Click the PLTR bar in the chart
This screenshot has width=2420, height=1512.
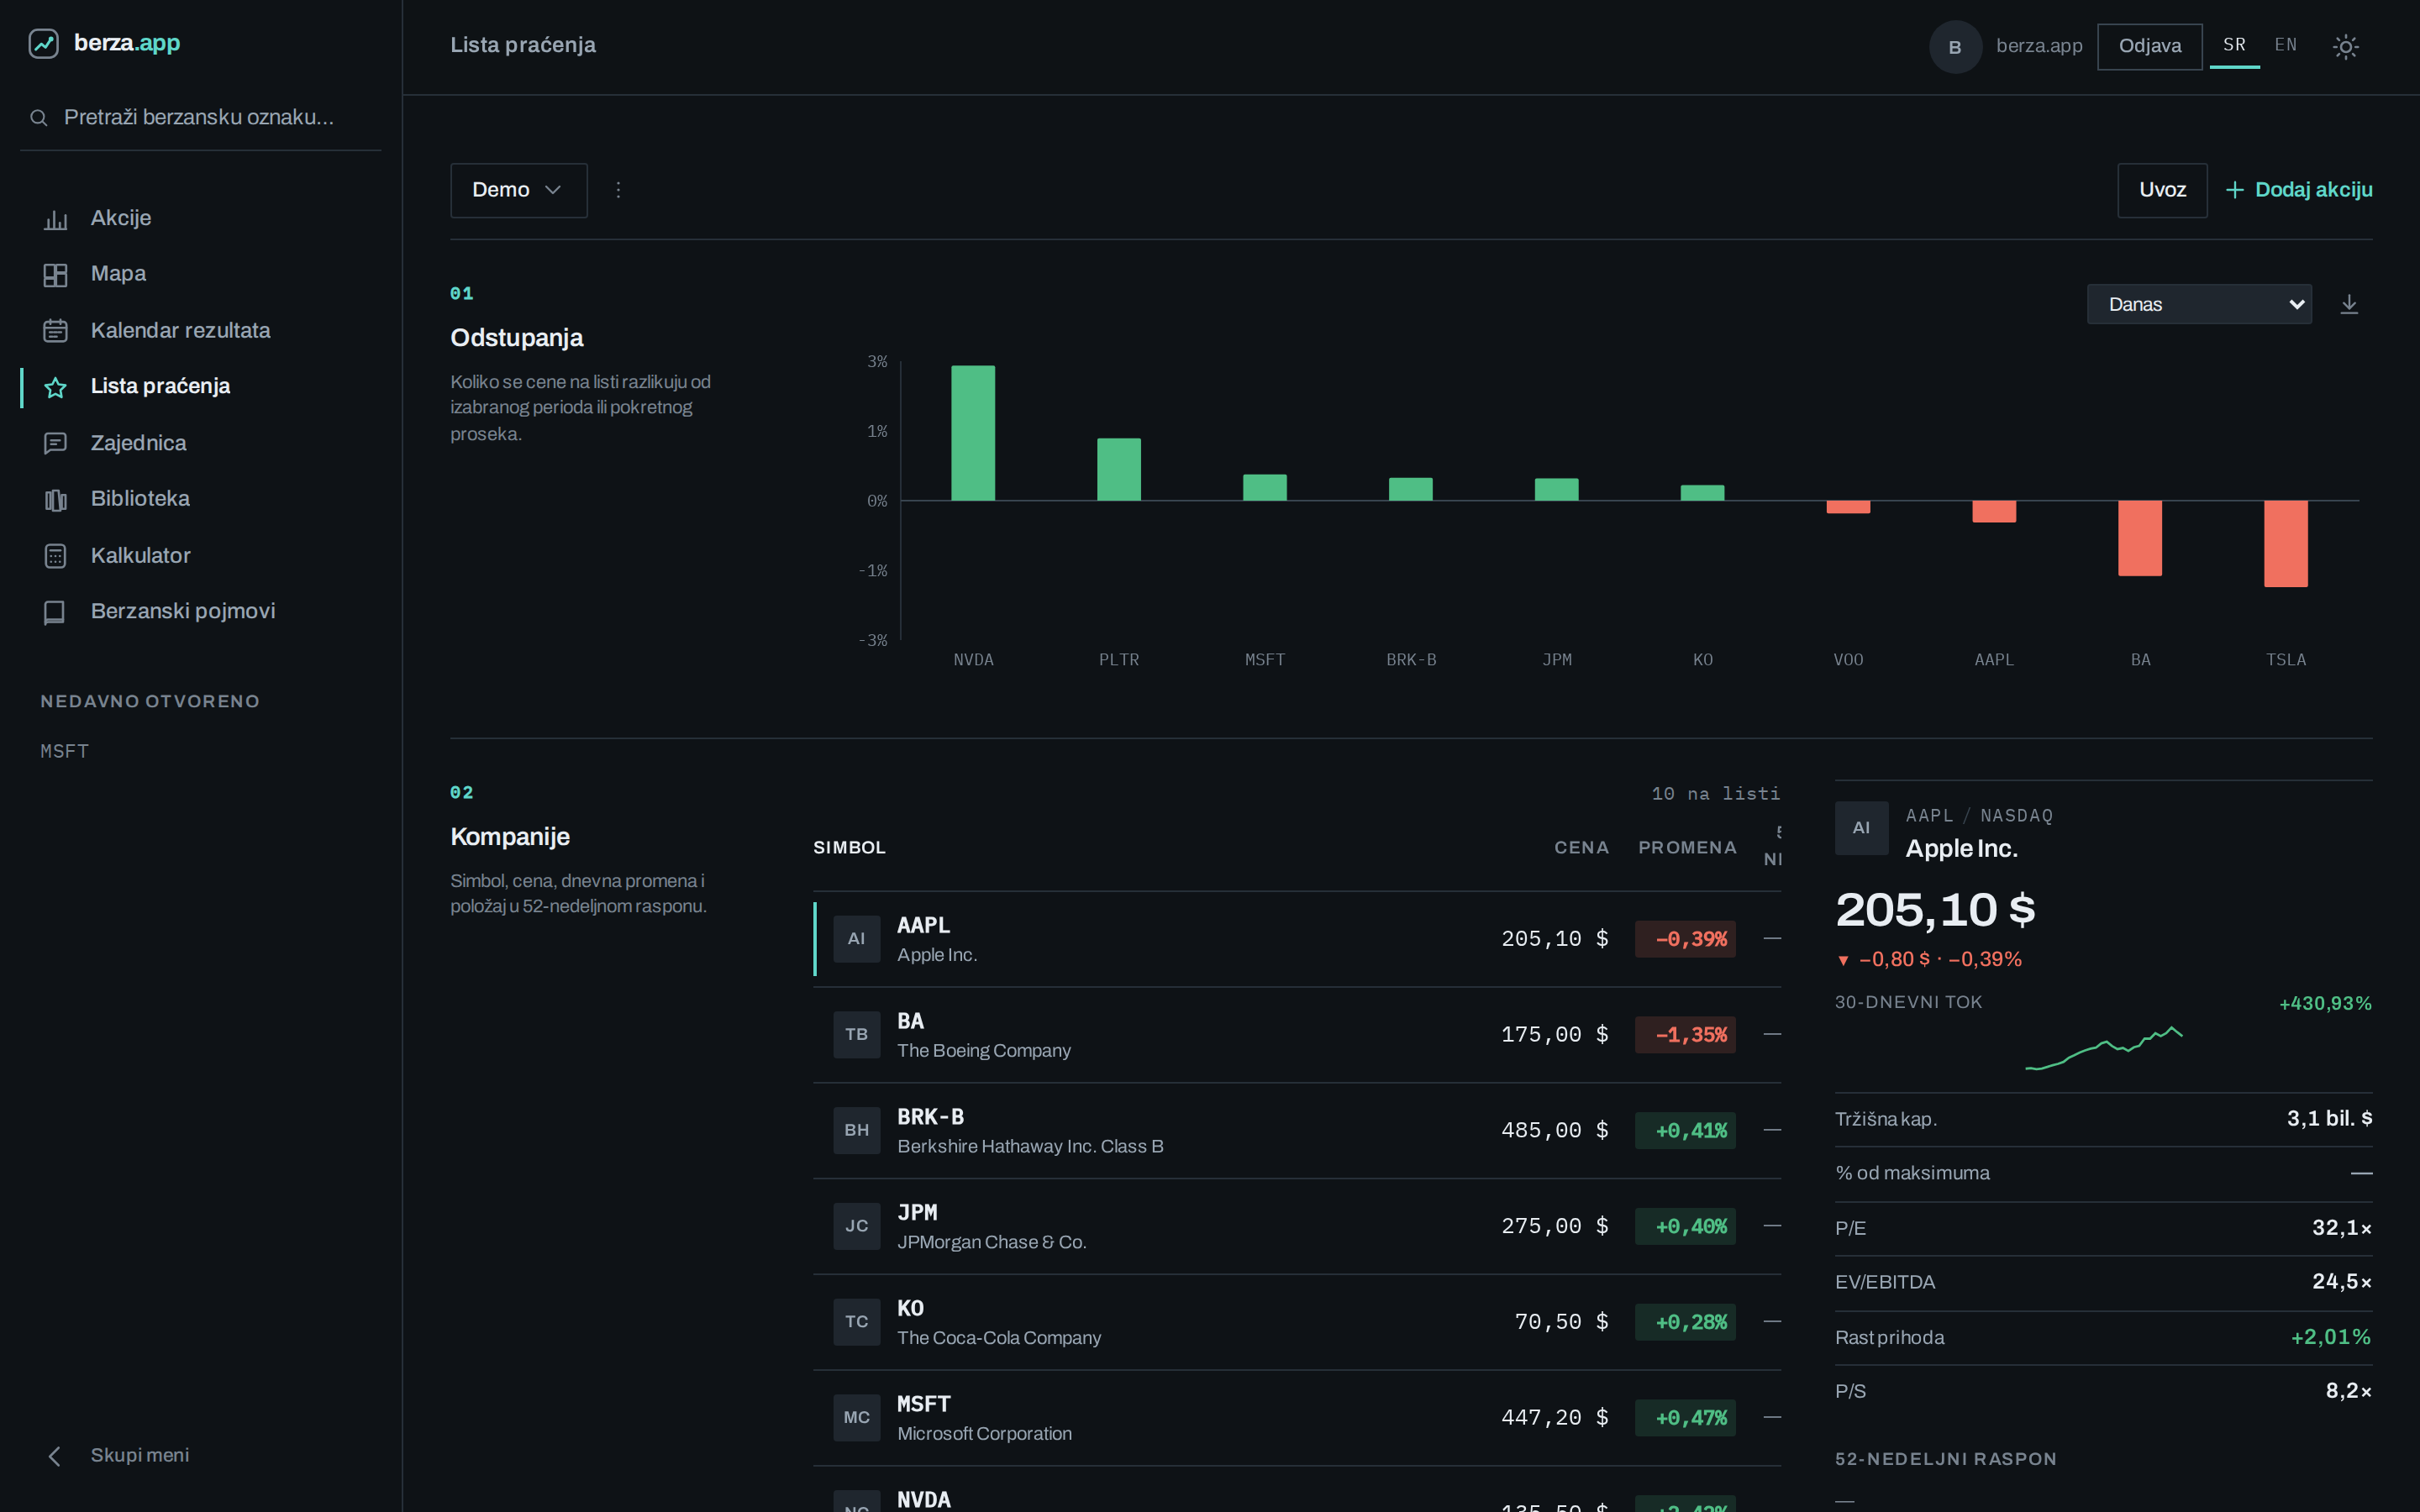pyautogui.click(x=1119, y=469)
